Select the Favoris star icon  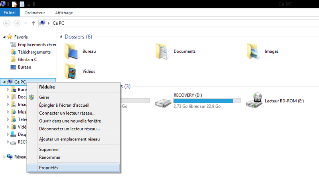[10, 37]
